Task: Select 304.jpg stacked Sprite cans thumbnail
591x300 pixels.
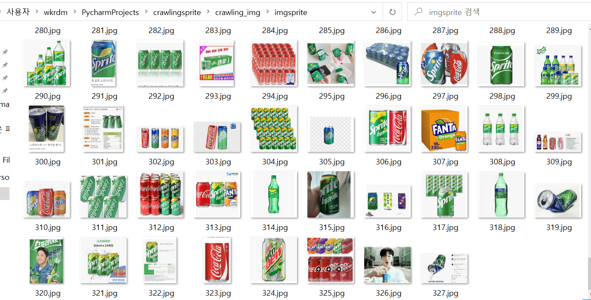Action: point(275,129)
